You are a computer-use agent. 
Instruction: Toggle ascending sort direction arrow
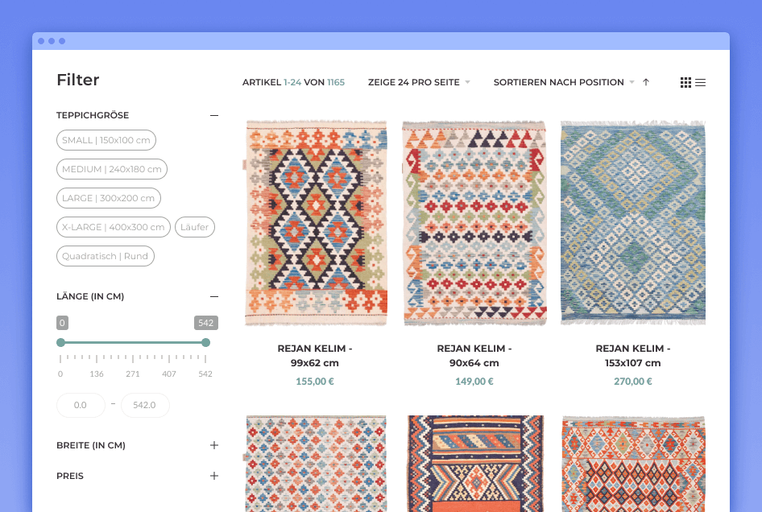coord(645,82)
